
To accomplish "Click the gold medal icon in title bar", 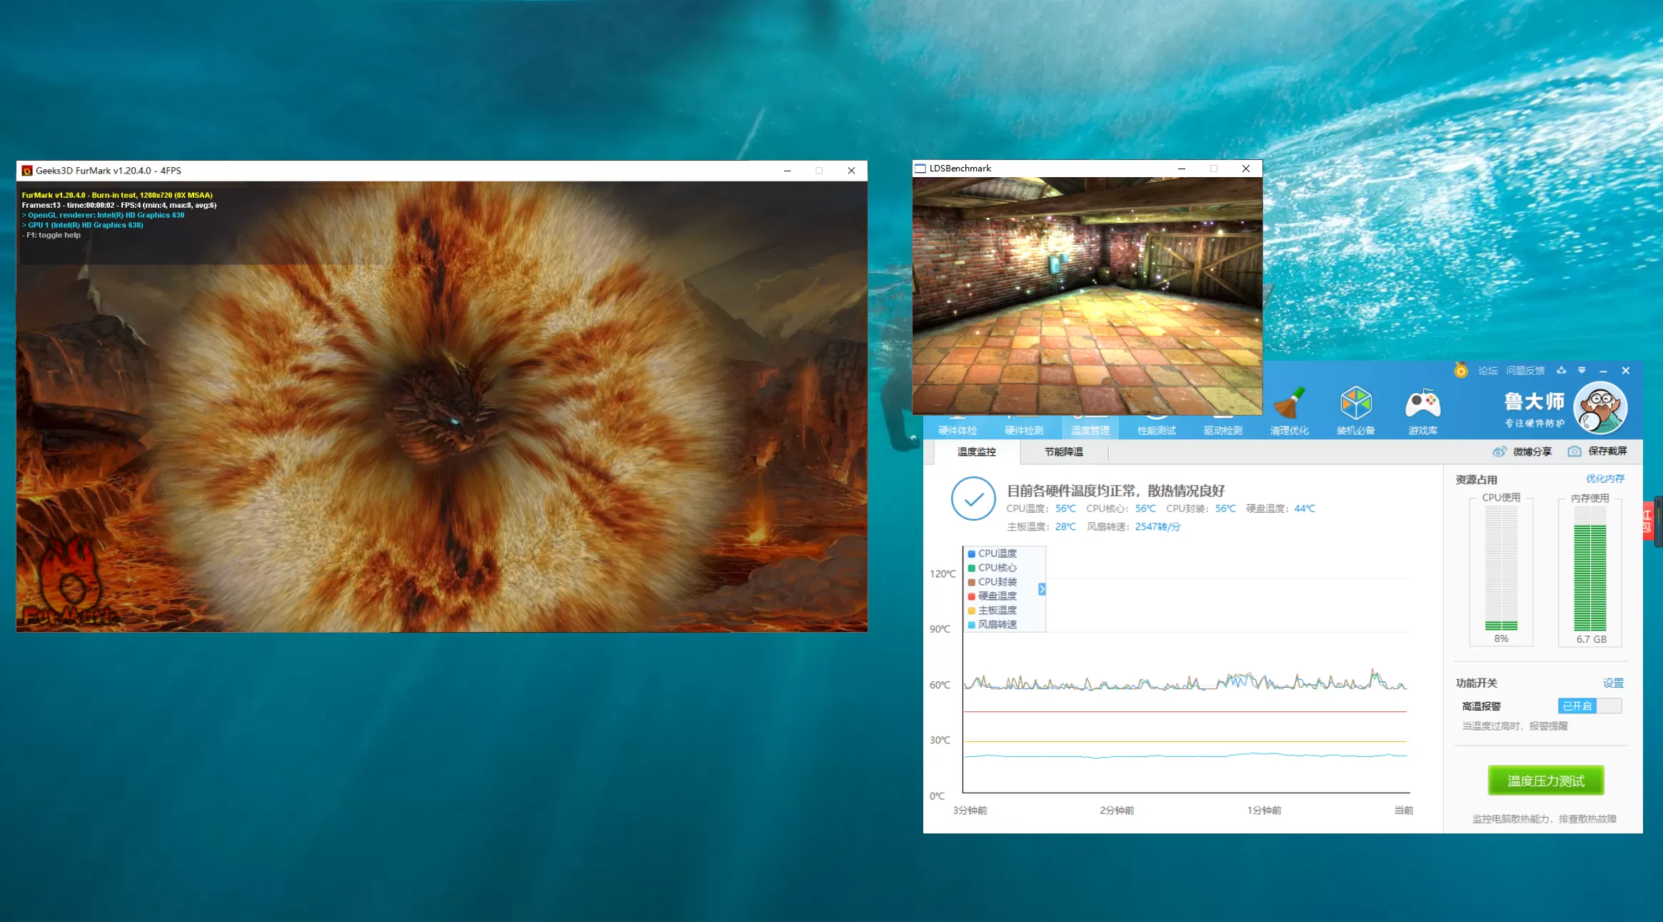I will (x=1461, y=370).
